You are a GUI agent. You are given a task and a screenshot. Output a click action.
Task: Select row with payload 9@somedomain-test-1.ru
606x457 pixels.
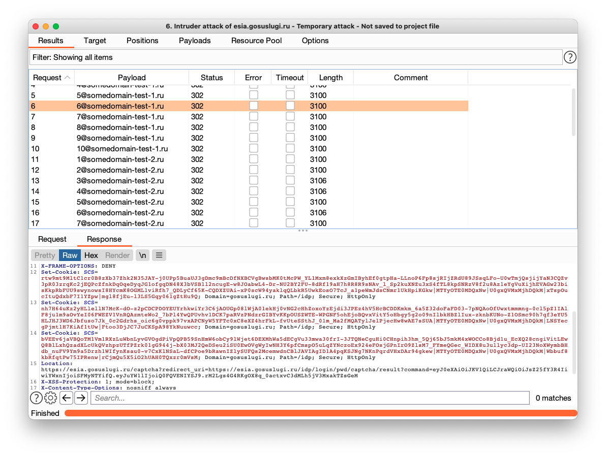(x=249, y=138)
